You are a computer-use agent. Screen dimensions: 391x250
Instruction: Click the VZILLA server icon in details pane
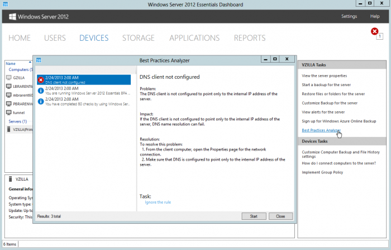[11, 179]
